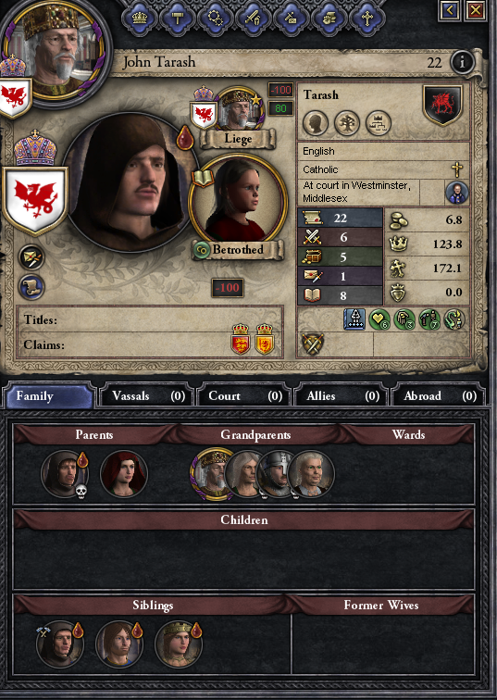Image resolution: width=497 pixels, height=700 pixels.
Task: Open the family tree icon under Tarash
Action: 347,123
